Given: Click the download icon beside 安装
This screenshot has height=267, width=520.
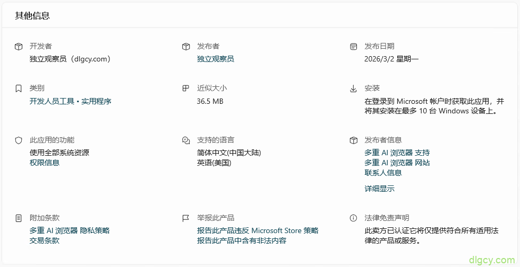Looking at the screenshot, I should pos(354,88).
